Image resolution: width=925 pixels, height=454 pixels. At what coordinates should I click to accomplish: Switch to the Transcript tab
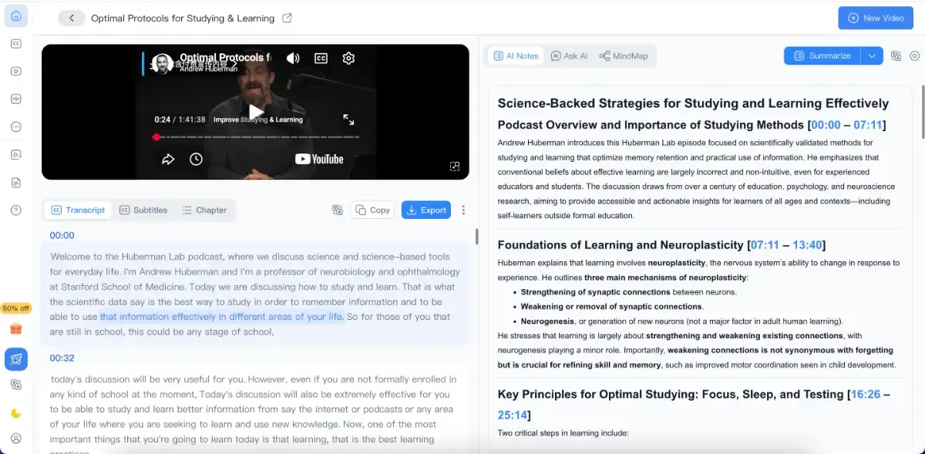click(x=78, y=210)
